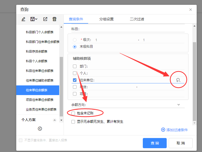Check the 包含未记账 checkbox
This screenshot has width=202, height=152.
click(73, 113)
